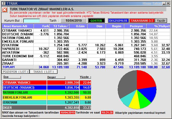Select YAPIKREDI row in table
Image resolution: width=172 pixels, height=119 pixels.
86,49
